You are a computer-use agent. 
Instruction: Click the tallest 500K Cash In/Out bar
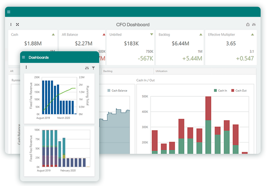click(x=208, y=125)
